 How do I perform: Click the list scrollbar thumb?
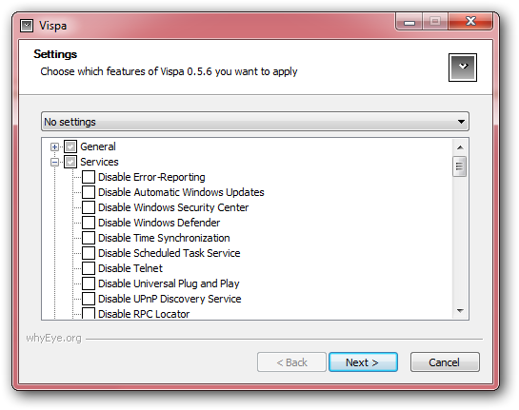pos(459,166)
